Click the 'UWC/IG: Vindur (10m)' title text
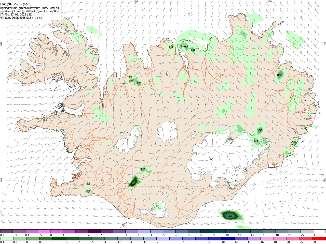The height and width of the screenshot is (244, 326). [x=16, y=4]
